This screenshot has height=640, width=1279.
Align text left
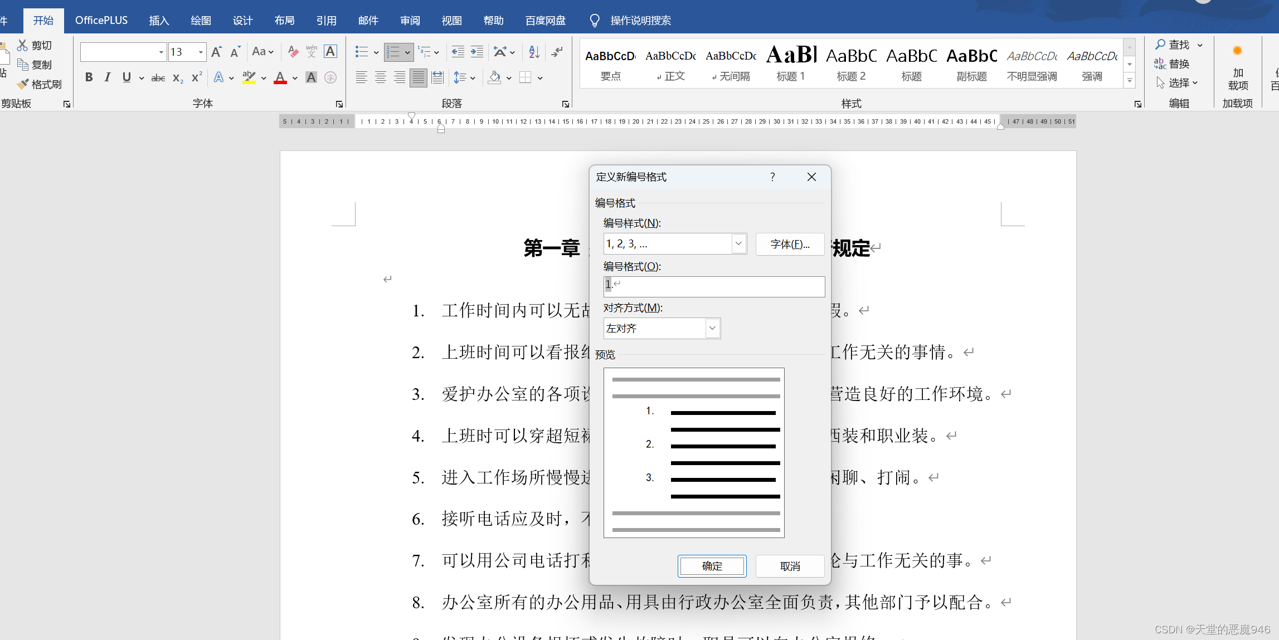[x=361, y=77]
